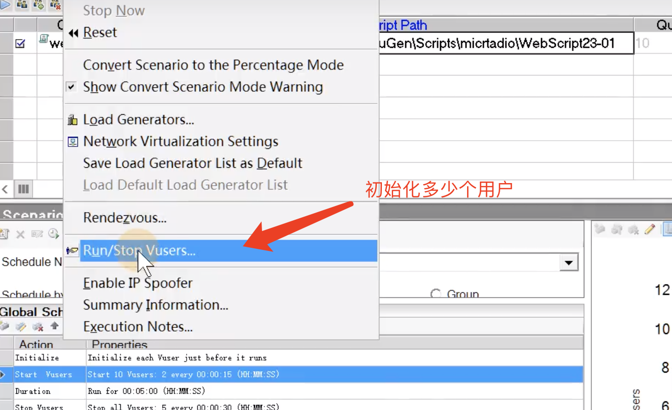Open Load Generators... menu entry
This screenshot has width=672, height=410.
pos(139,120)
